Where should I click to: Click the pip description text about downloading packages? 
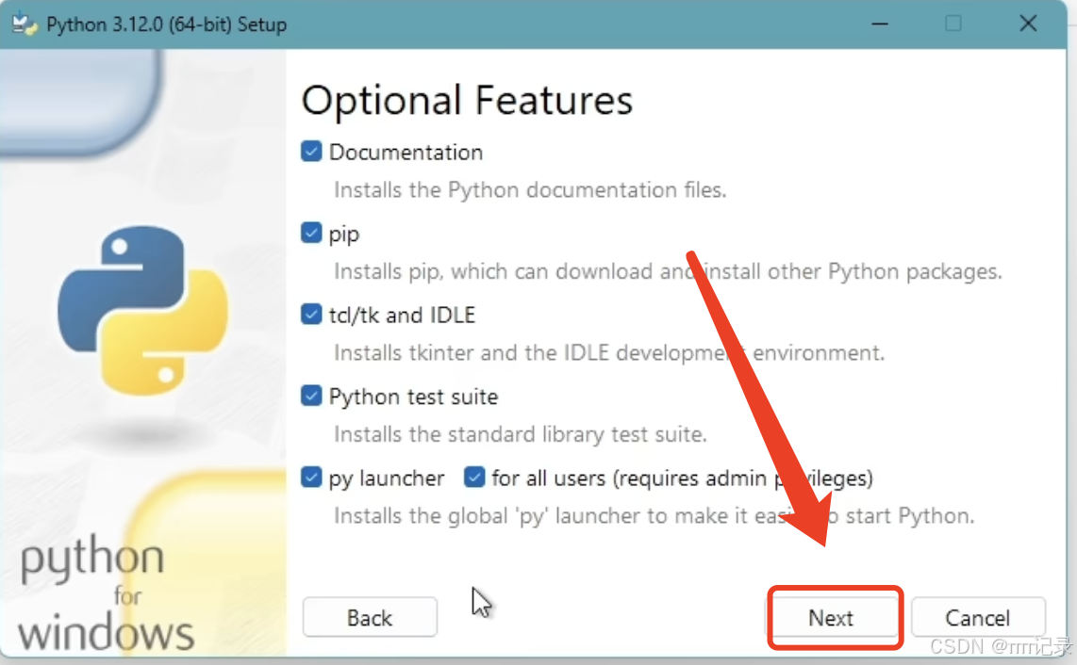(668, 272)
